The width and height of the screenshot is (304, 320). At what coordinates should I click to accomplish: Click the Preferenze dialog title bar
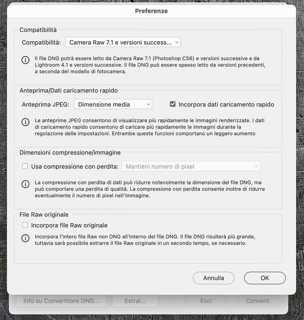(x=151, y=11)
